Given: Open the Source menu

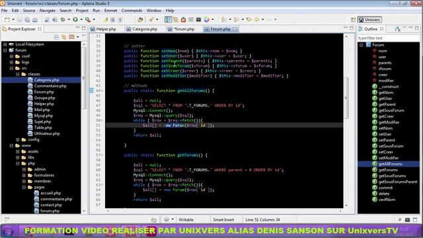Looking at the screenshot, I should click(29, 11).
